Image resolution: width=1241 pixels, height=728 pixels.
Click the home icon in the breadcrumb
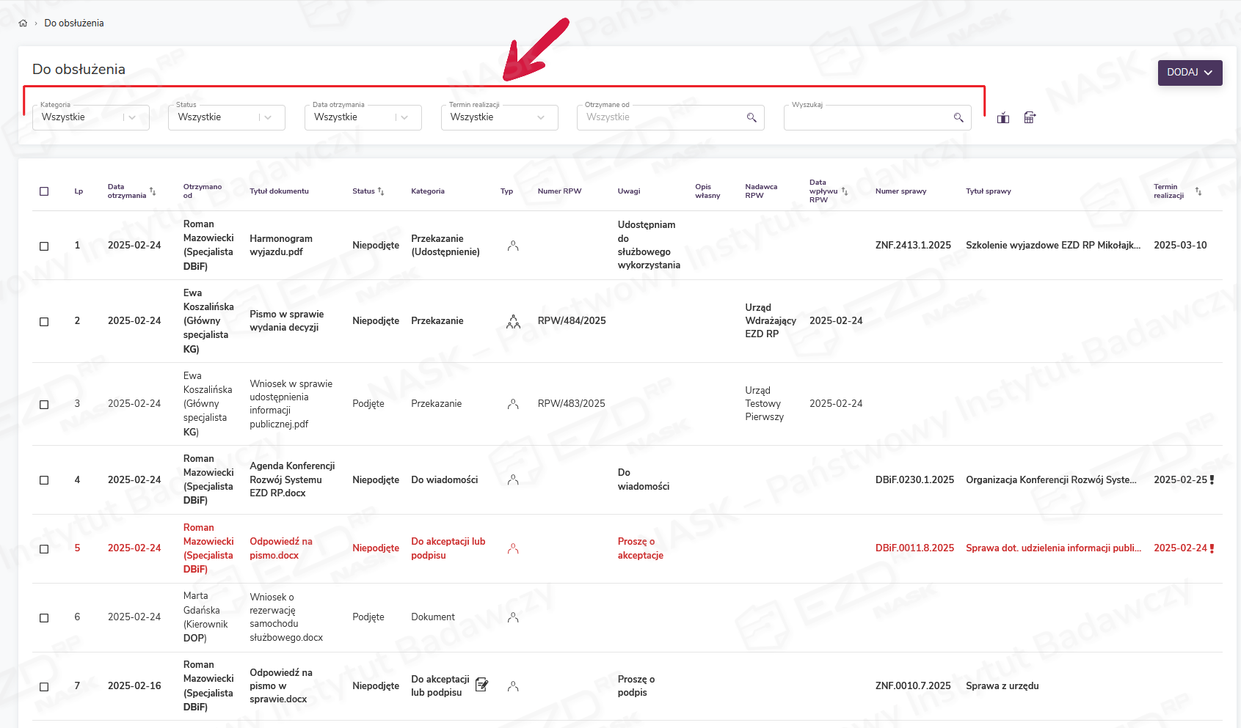click(x=23, y=23)
